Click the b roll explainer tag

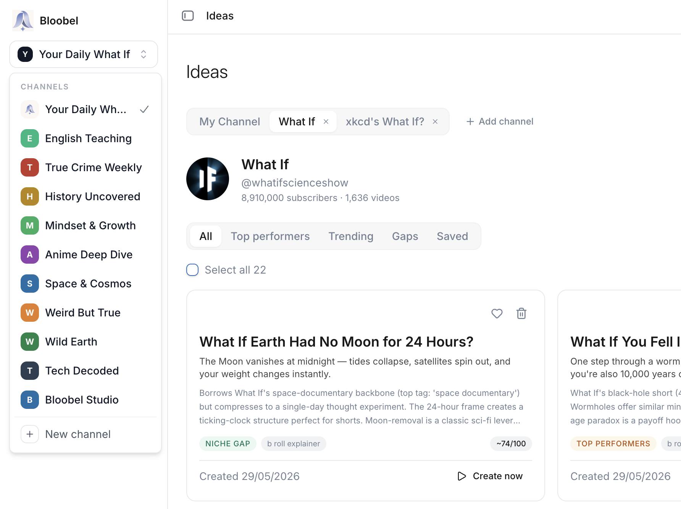point(294,444)
